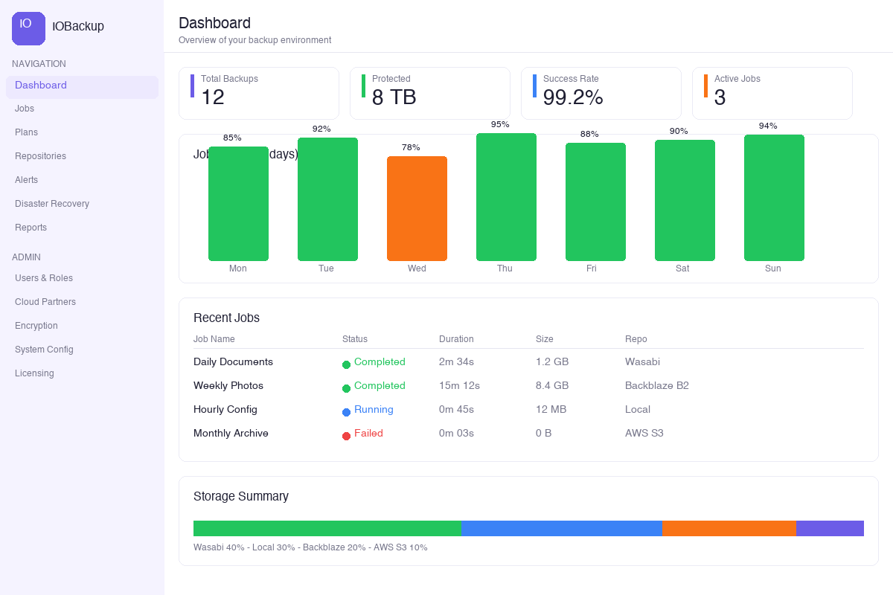The image size is (893, 595).
Task: Select Friday's 88% chart bar
Action: tap(595, 202)
